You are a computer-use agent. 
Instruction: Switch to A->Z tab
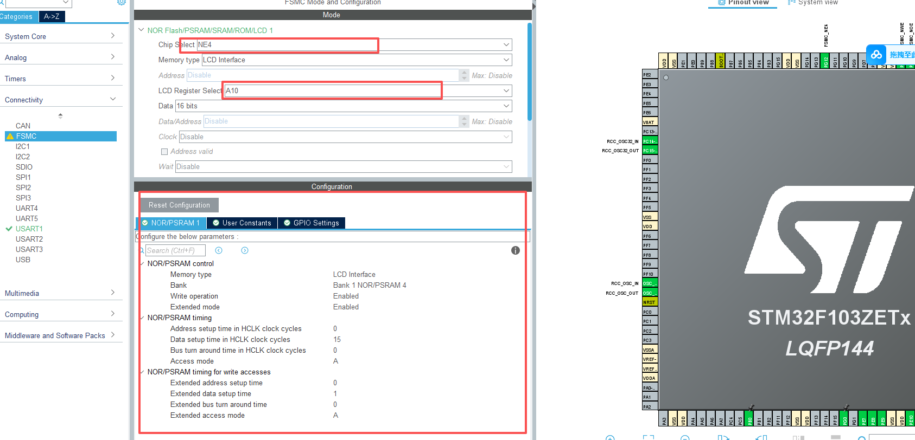pyautogui.click(x=52, y=17)
